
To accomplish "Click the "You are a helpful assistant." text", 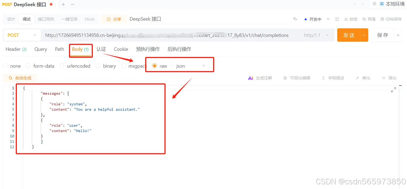I will [107, 110].
